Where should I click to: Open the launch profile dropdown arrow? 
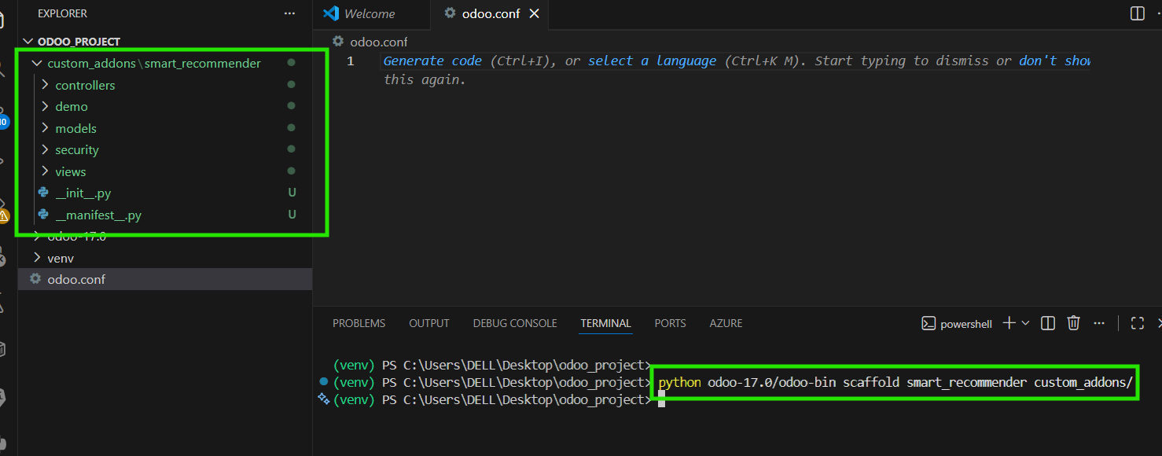1025,323
